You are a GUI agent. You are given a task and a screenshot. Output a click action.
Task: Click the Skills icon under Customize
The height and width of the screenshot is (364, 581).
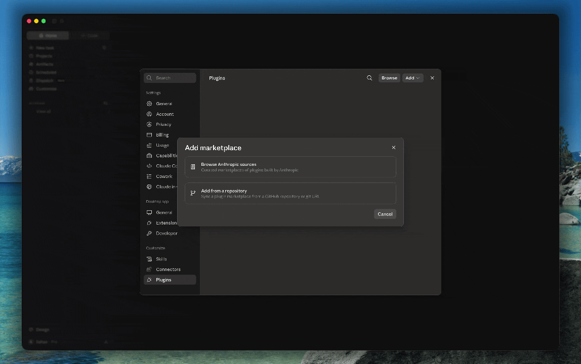[149, 259]
